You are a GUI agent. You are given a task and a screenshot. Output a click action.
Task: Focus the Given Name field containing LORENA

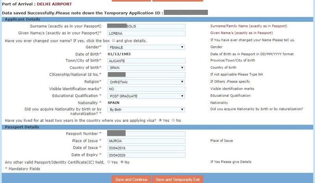146,34
